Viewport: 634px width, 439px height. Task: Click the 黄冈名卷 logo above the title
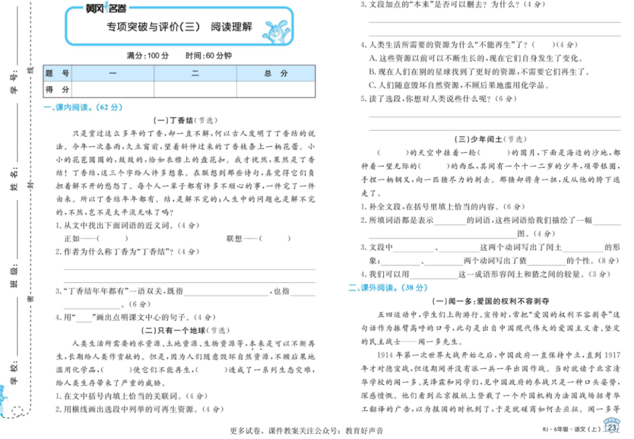106,8
